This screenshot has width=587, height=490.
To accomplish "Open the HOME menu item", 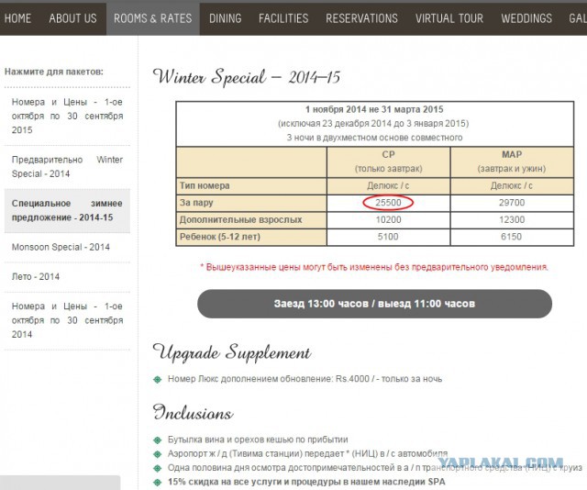I will tap(17, 18).
